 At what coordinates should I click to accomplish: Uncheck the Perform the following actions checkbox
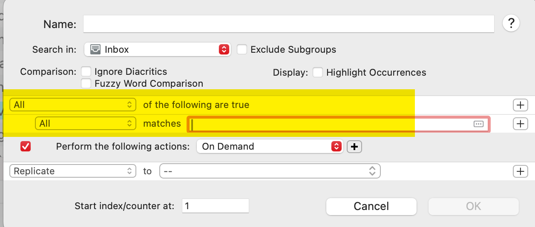(x=26, y=147)
